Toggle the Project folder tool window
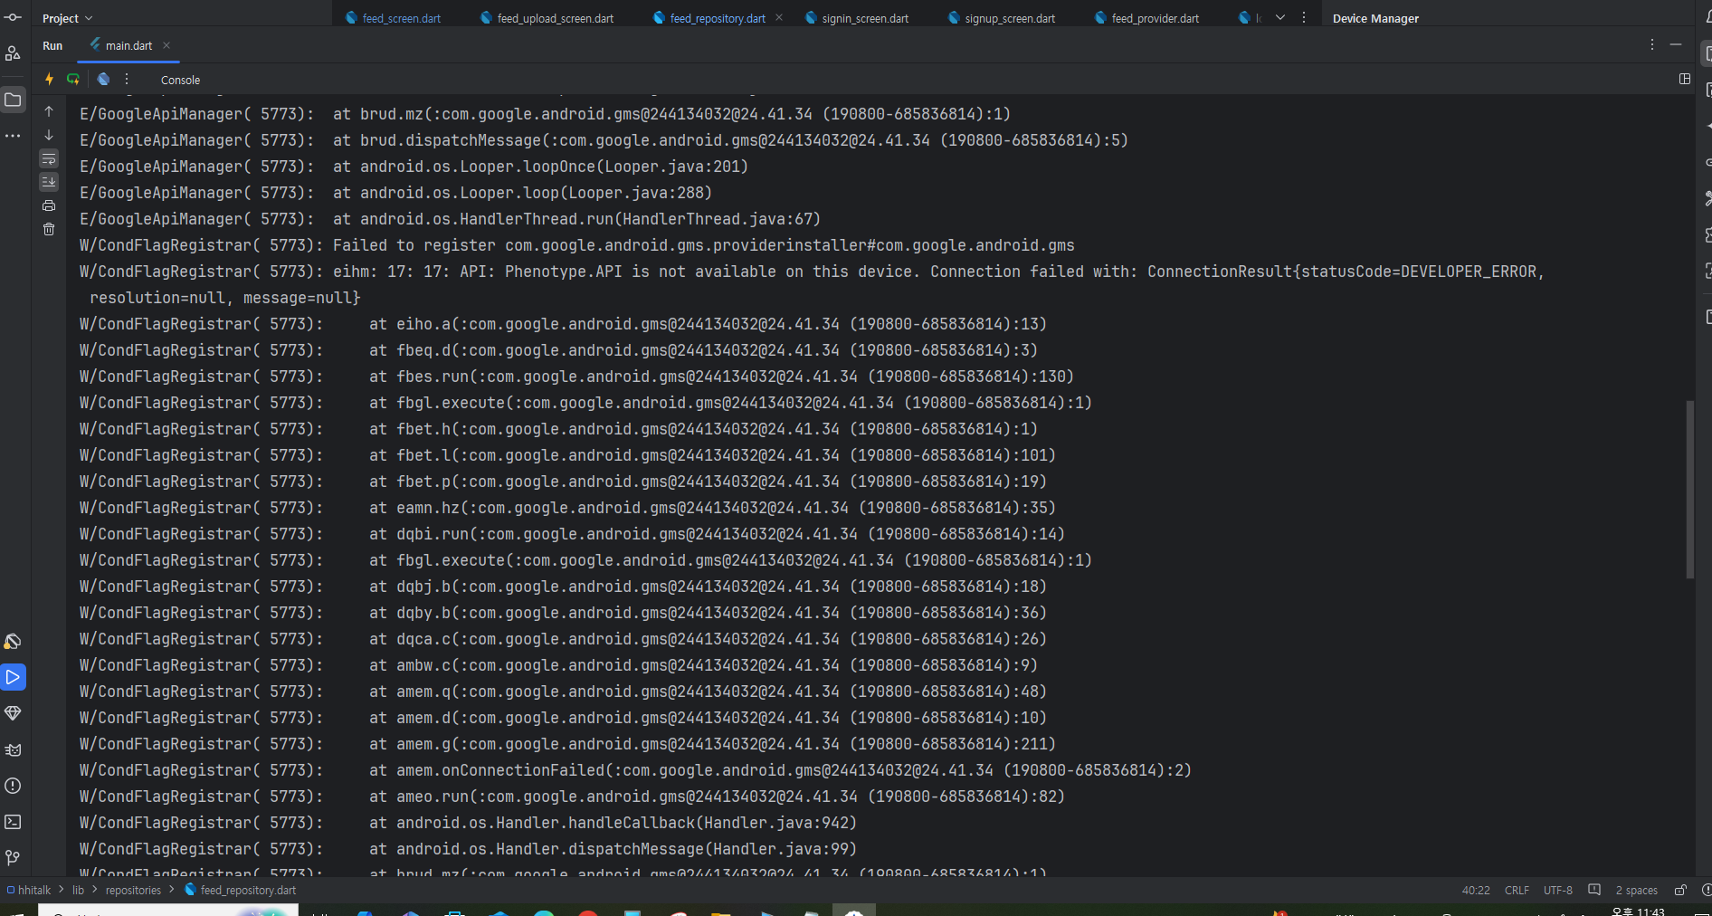Image resolution: width=1712 pixels, height=916 pixels. 13,100
